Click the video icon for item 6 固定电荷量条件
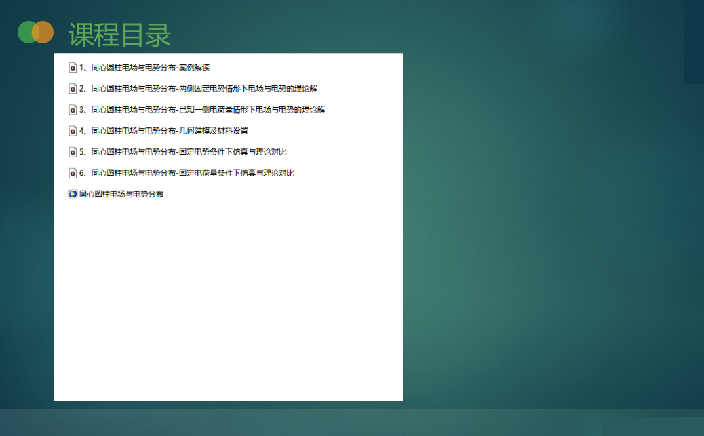 73,173
